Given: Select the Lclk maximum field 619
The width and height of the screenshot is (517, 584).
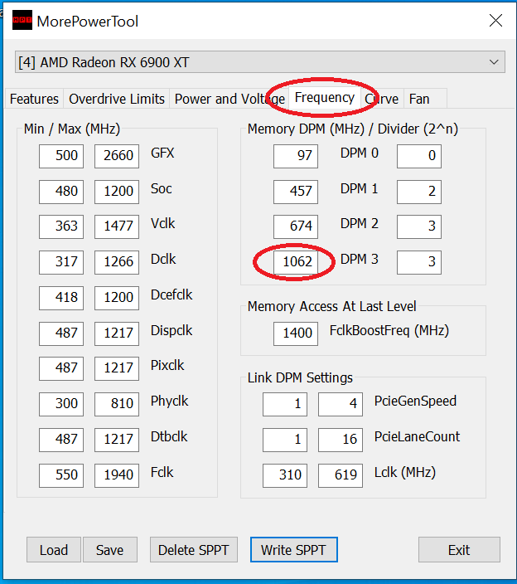Looking at the screenshot, I should click(x=341, y=475).
